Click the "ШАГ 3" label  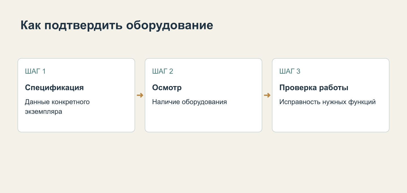coord(290,71)
